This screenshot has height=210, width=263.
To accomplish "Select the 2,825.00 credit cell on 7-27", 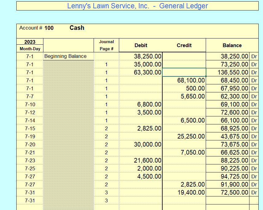I will [184, 184].
